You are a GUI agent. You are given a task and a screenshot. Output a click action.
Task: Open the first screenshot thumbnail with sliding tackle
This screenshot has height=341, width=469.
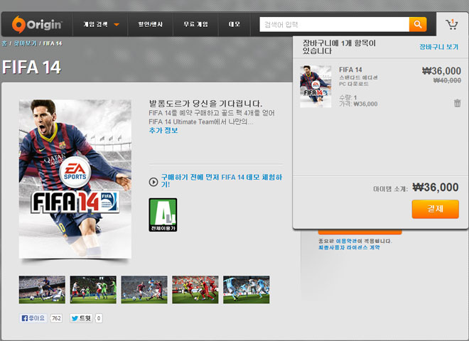42,290
